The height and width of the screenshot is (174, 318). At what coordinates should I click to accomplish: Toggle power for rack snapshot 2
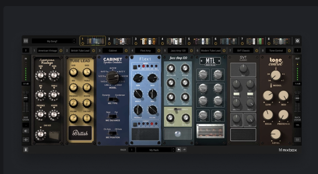(109, 43)
